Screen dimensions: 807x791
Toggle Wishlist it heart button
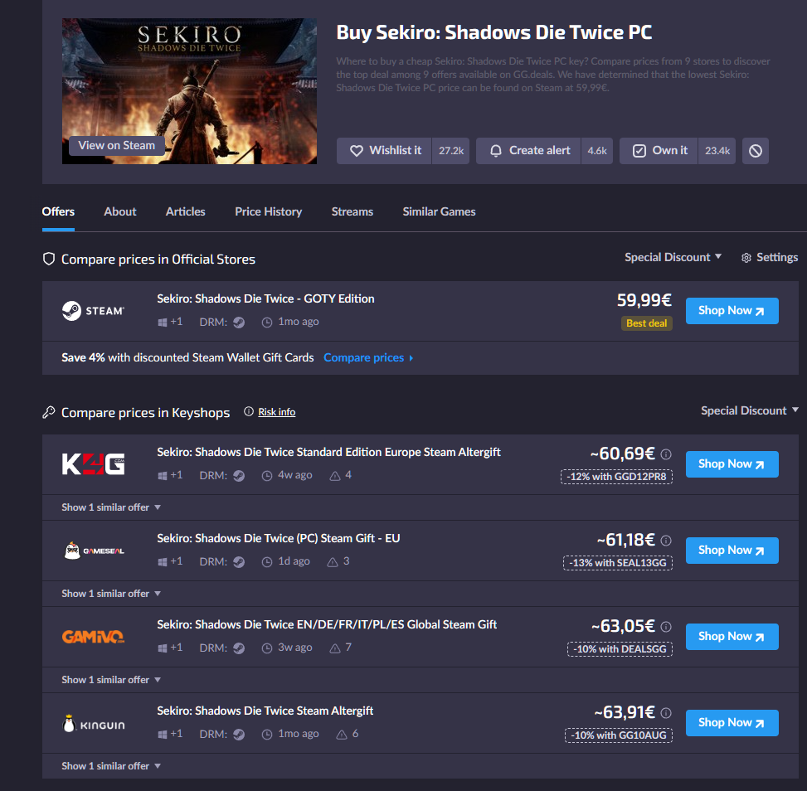click(384, 151)
